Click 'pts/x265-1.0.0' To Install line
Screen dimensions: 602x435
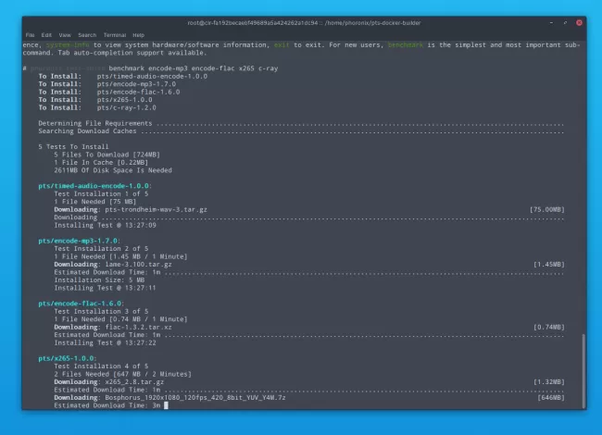tap(94, 100)
